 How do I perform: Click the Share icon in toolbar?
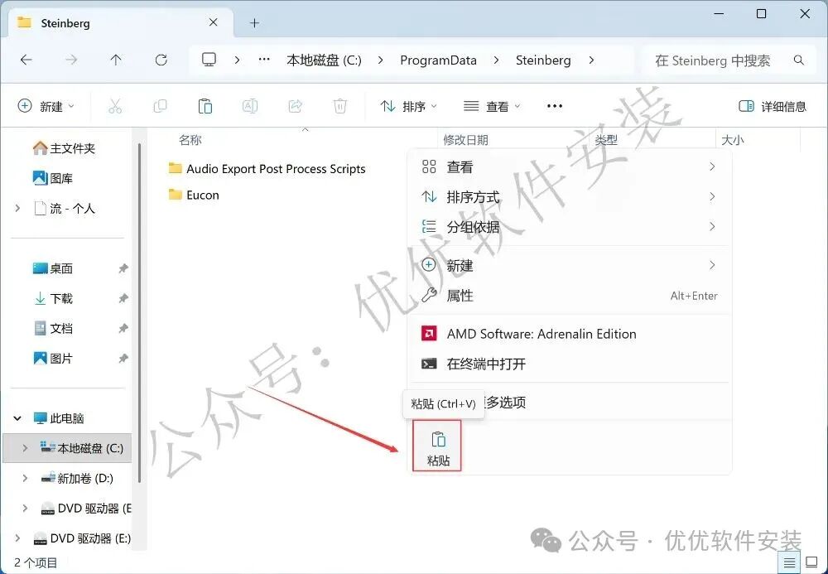click(x=296, y=107)
